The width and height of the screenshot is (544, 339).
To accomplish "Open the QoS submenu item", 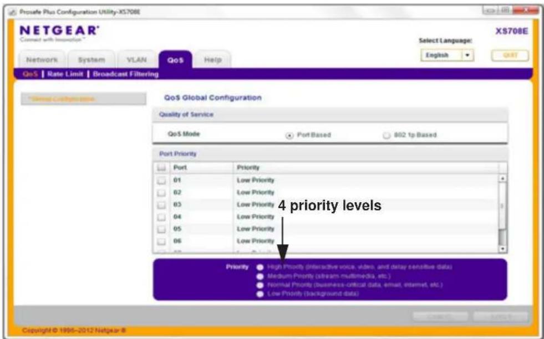I will point(30,74).
